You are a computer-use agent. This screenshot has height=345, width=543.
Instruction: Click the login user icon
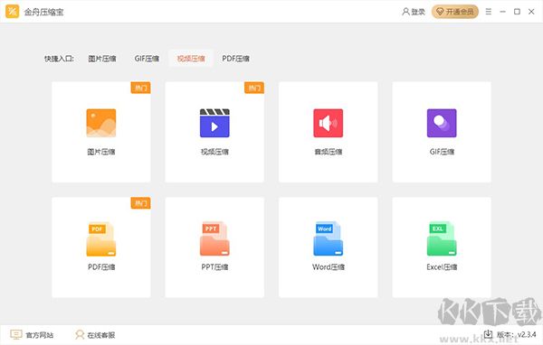[405, 12]
